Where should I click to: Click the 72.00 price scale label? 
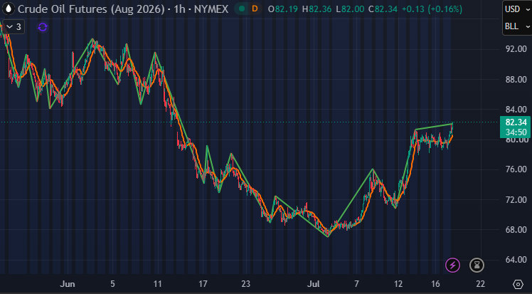[516, 199]
